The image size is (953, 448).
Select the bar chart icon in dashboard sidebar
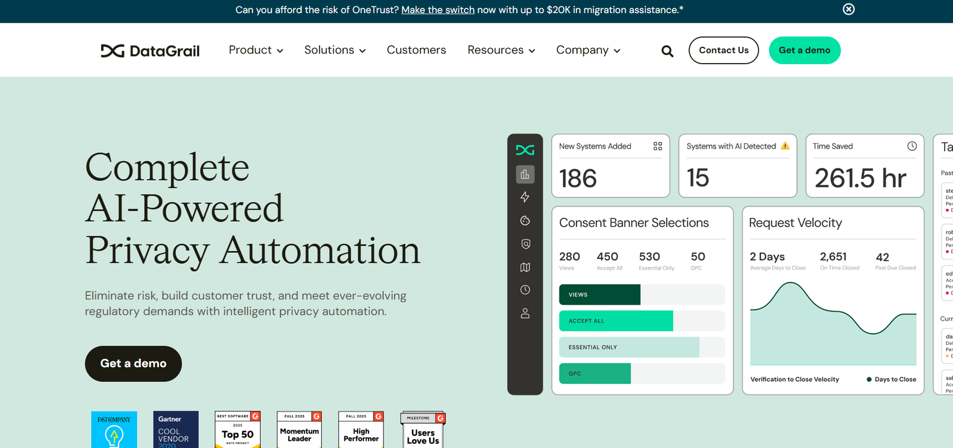(x=525, y=174)
